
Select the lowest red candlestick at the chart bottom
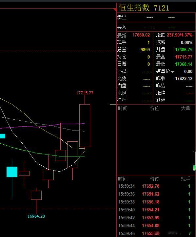click(x=36, y=195)
